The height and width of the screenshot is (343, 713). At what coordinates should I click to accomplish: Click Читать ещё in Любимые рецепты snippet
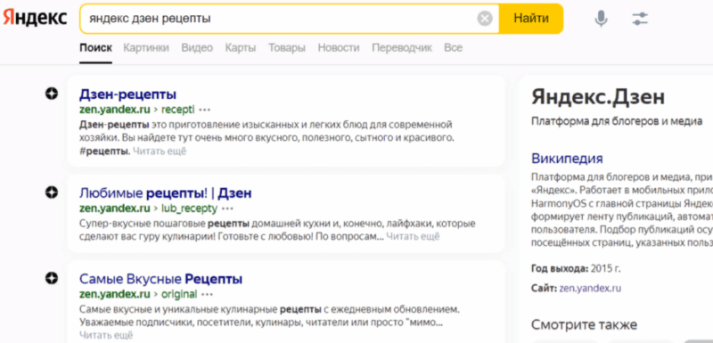coord(413,236)
